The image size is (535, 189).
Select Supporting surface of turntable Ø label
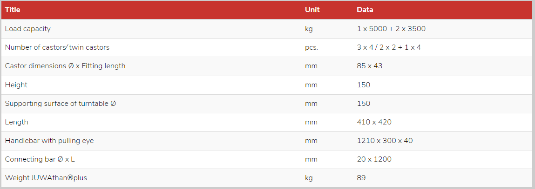(x=61, y=104)
